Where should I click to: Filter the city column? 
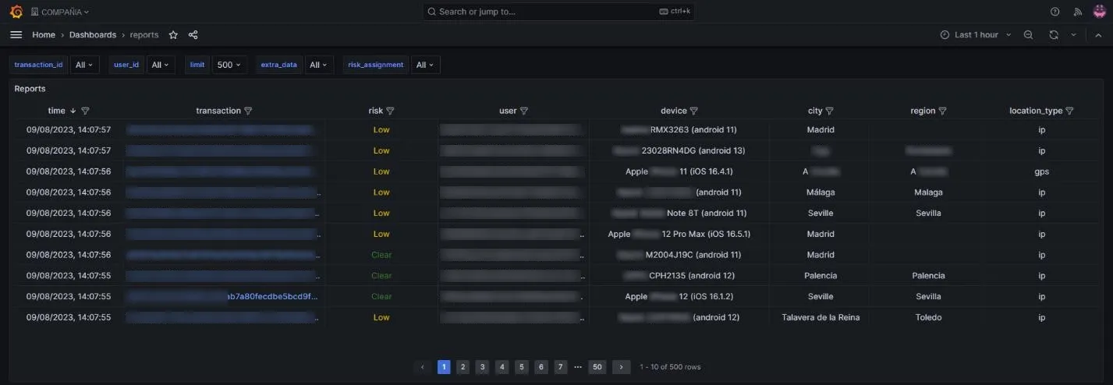[830, 111]
